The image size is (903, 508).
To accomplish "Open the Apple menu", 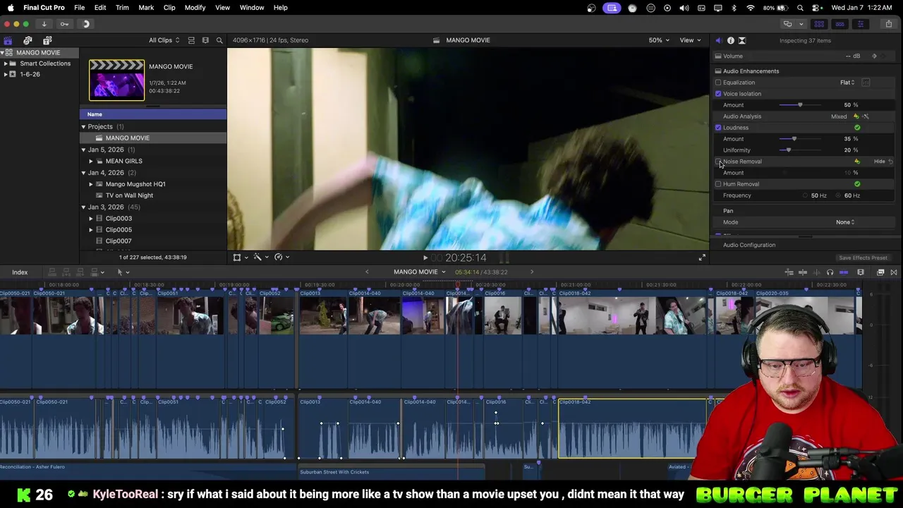I will pyautogui.click(x=11, y=8).
